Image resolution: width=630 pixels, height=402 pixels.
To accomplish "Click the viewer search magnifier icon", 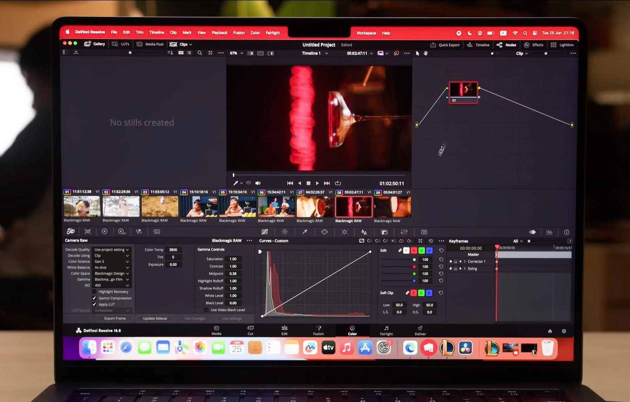I will [200, 53].
